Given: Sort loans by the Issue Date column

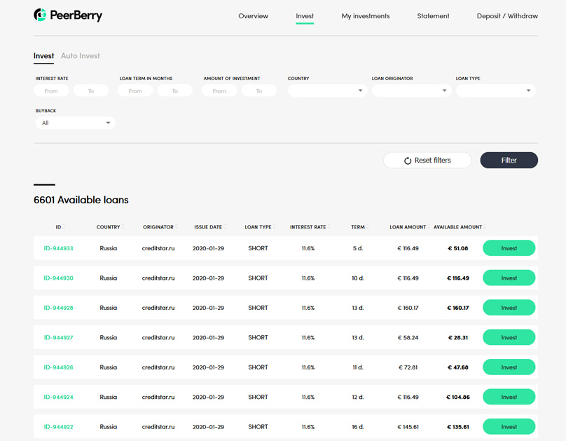Looking at the screenshot, I should (x=210, y=227).
